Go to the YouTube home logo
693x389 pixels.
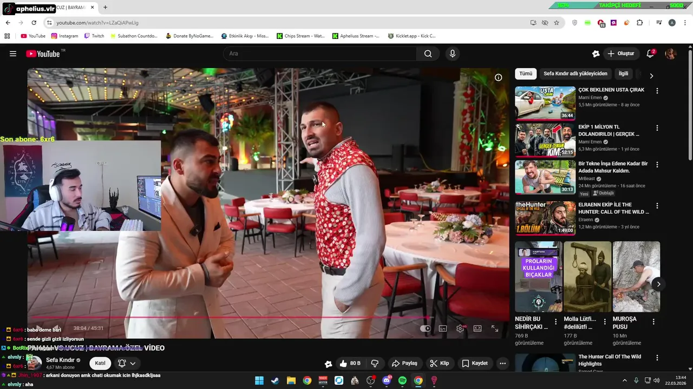pyautogui.click(x=43, y=53)
